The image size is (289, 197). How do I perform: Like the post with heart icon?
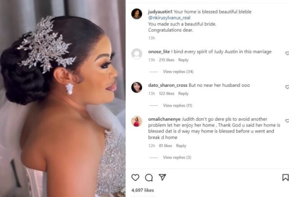(x=135, y=178)
